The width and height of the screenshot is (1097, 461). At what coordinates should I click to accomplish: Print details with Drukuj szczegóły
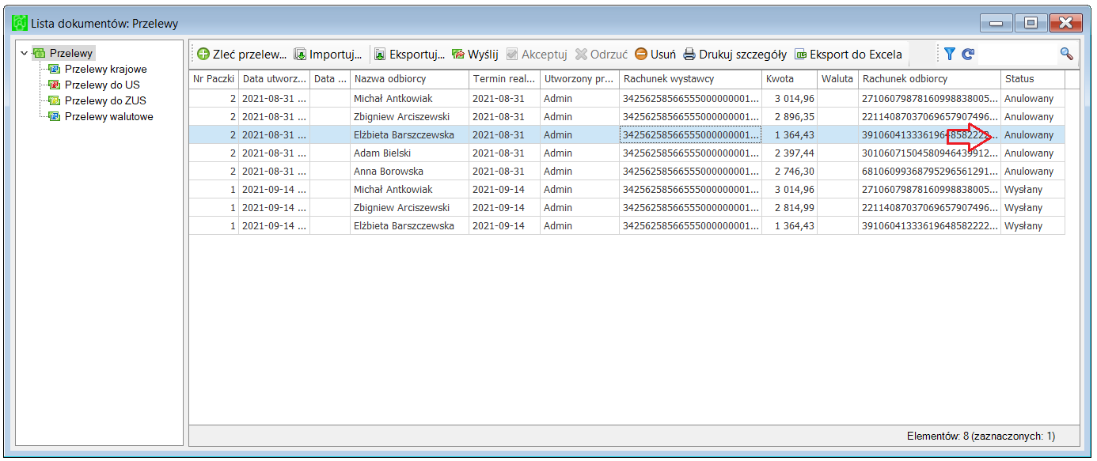click(x=734, y=55)
